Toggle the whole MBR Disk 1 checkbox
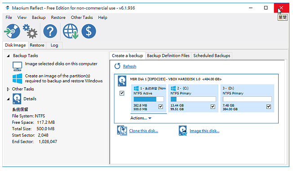 pyautogui.click(x=122, y=93)
